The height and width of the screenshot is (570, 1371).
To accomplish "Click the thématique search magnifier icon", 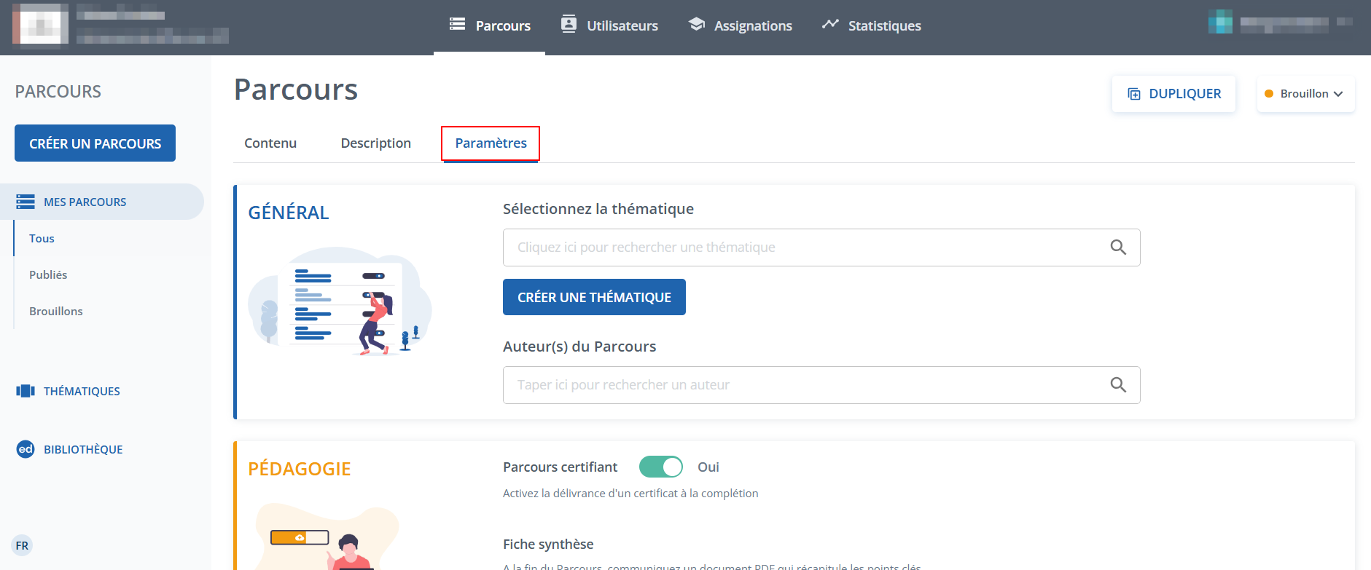I will 1118,248.
